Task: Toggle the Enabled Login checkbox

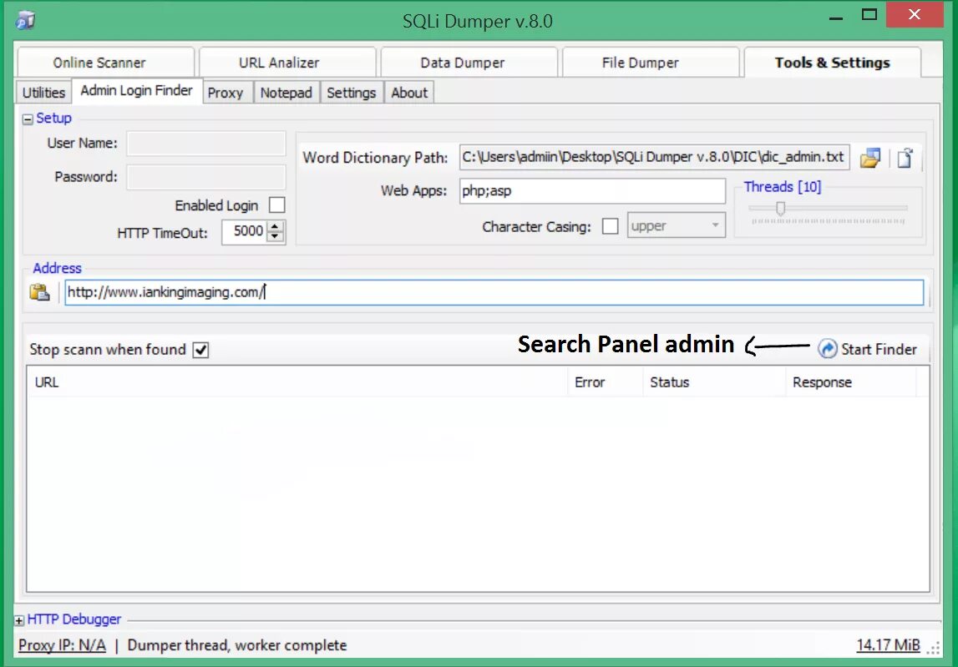Action: 276,205
